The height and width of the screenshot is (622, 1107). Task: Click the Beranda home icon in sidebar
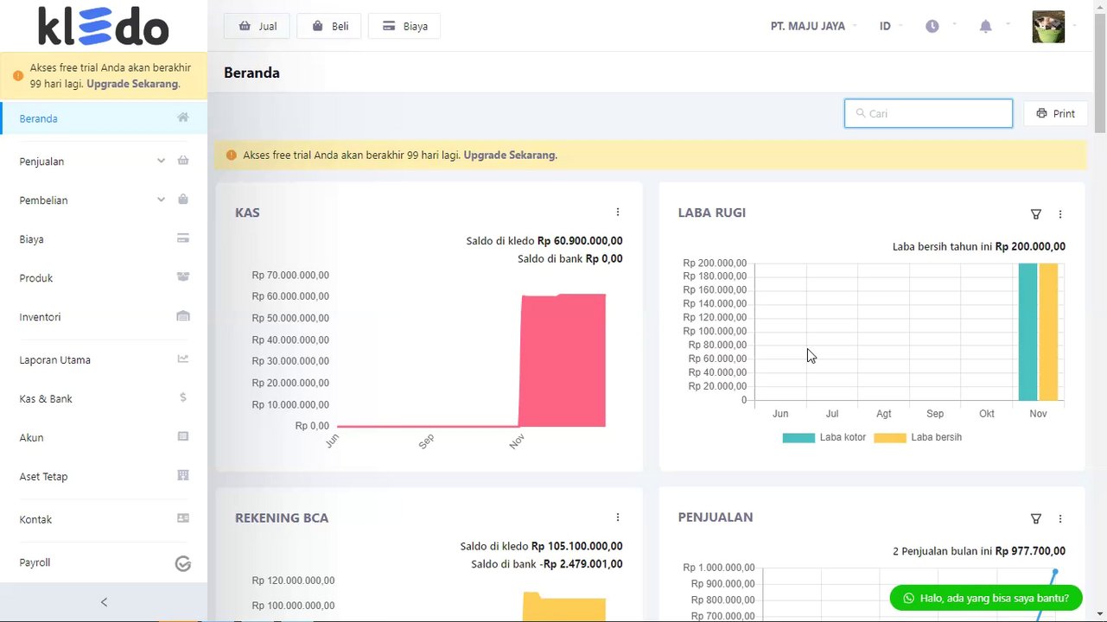[183, 117]
